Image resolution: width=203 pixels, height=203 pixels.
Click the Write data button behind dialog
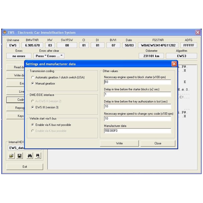[15, 75]
